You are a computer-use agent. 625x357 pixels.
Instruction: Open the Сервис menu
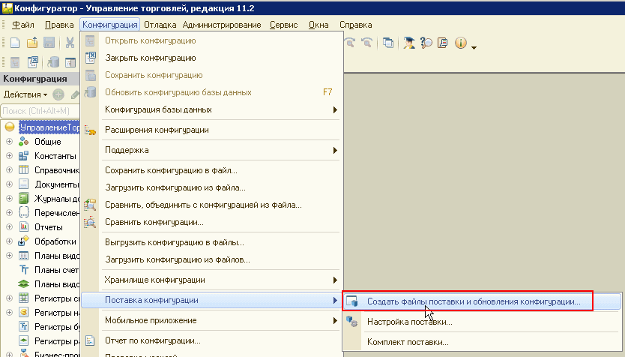tap(283, 25)
